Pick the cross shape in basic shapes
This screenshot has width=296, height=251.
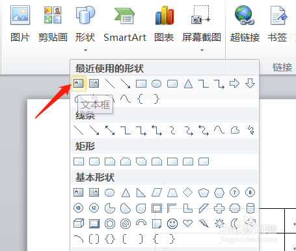coord(219,208)
